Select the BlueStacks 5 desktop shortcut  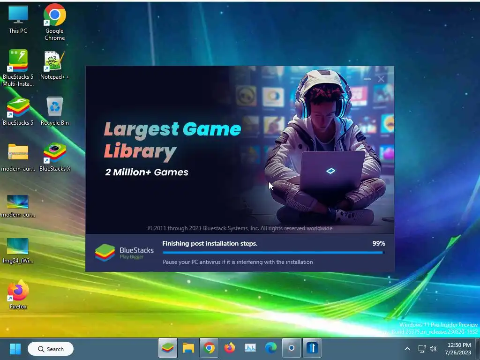coord(18,111)
